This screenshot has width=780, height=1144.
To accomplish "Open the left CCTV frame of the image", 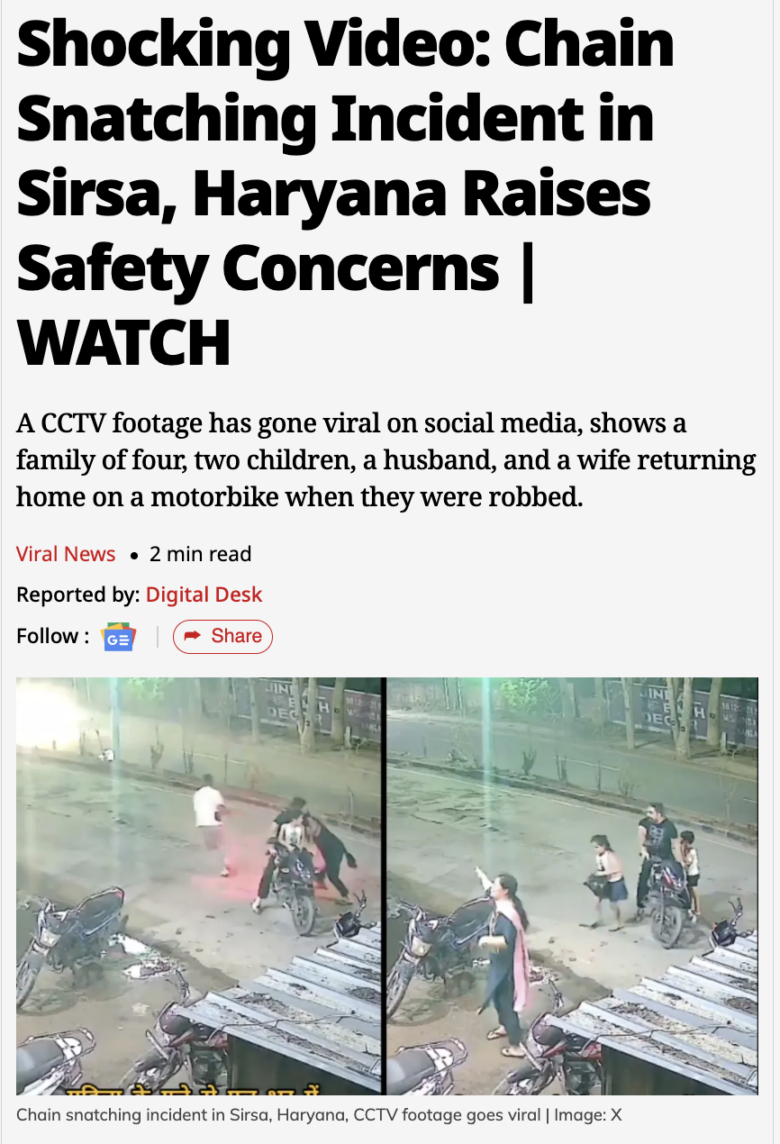I will pyautogui.click(x=200, y=886).
